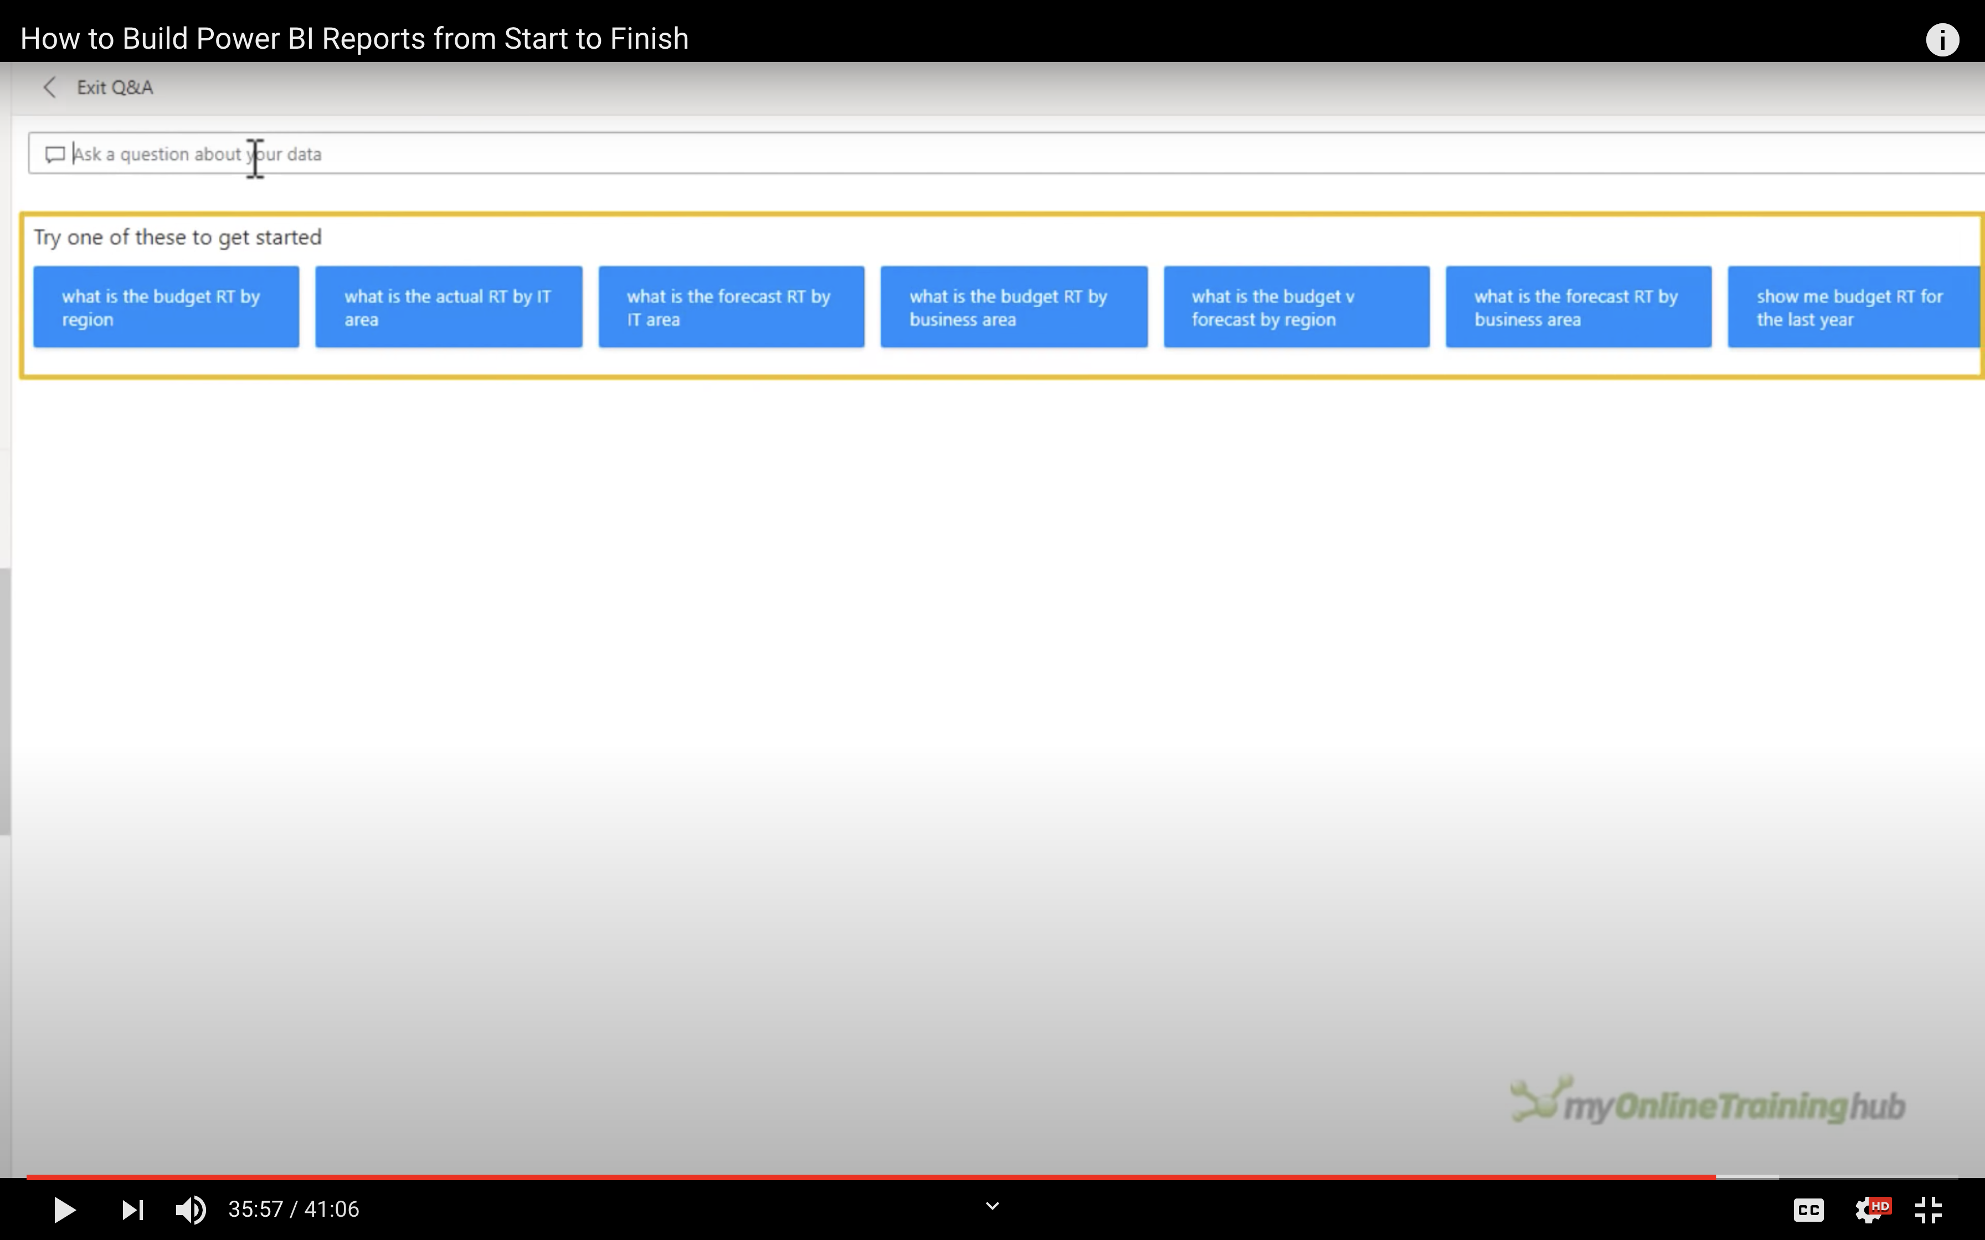Skip to the next video

[x=132, y=1209]
